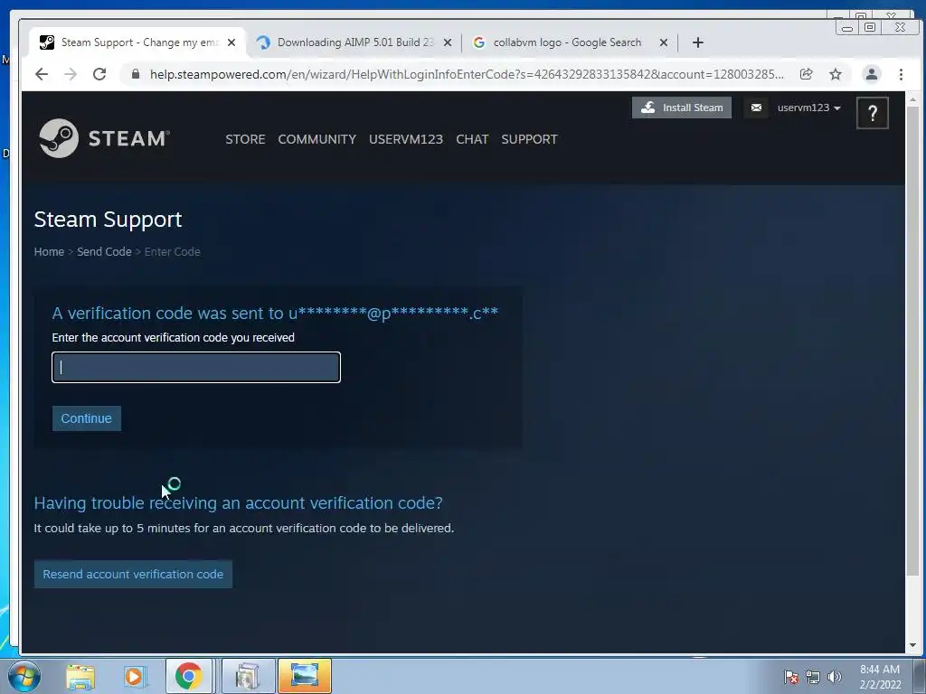The width and height of the screenshot is (926, 694).
Task: Open the envelope notifications icon
Action: 756,108
